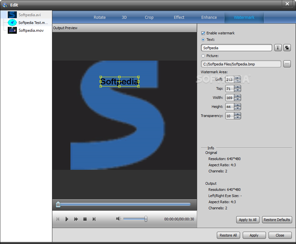This screenshot has height=244, width=296.
Task: Increase Width value with up arrow
Action: [x=238, y=96]
